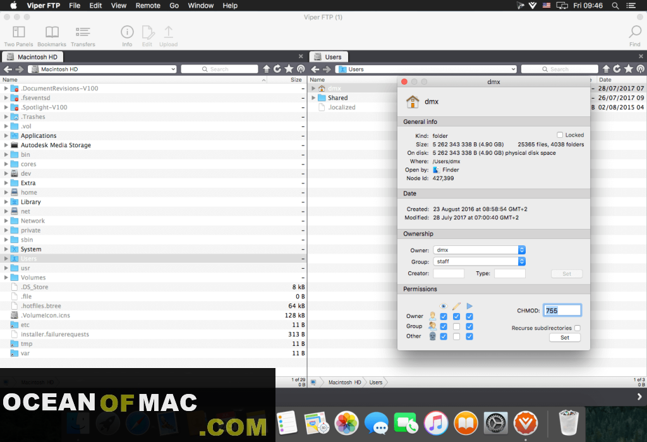This screenshot has width=647, height=442.
Task: Expand the Applications folder row
Action: pyautogui.click(x=6, y=135)
